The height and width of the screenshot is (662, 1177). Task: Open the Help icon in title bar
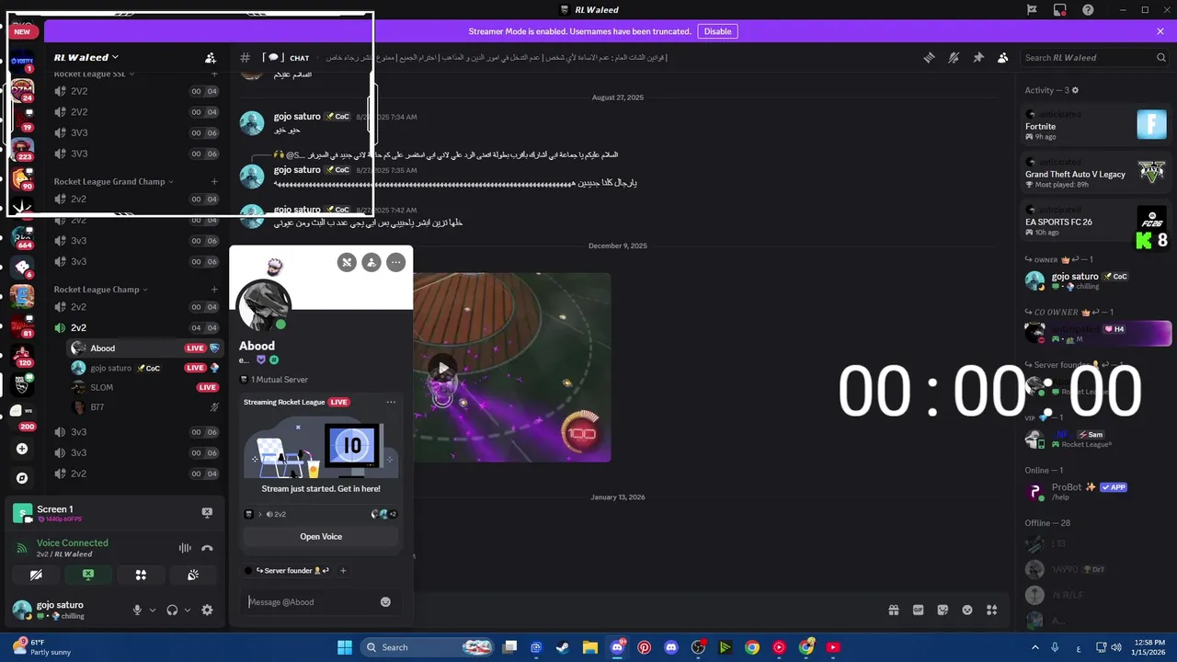point(1089,10)
